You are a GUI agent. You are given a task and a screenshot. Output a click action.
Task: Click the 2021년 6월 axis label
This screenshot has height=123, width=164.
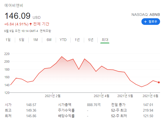[150, 96]
